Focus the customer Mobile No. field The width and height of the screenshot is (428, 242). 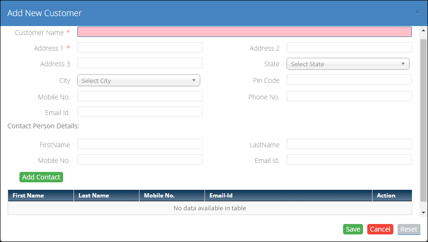[140, 96]
